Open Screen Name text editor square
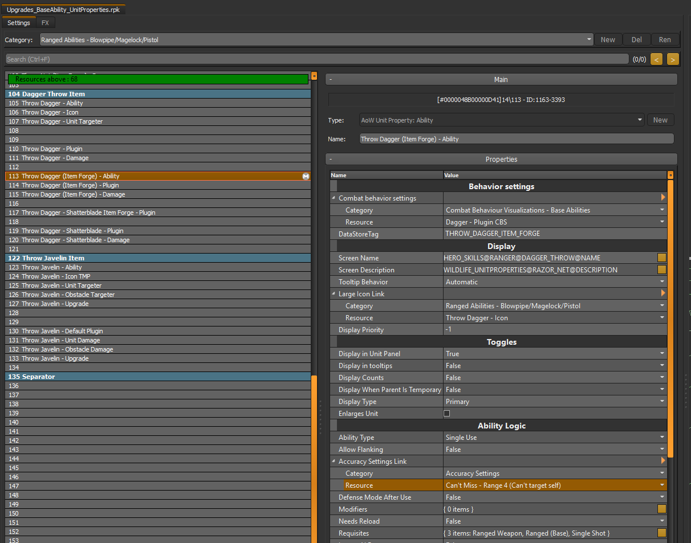This screenshot has height=543, width=691. click(x=662, y=258)
